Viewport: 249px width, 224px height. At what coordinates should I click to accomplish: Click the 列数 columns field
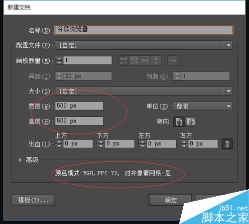pyautogui.click(x=206, y=76)
